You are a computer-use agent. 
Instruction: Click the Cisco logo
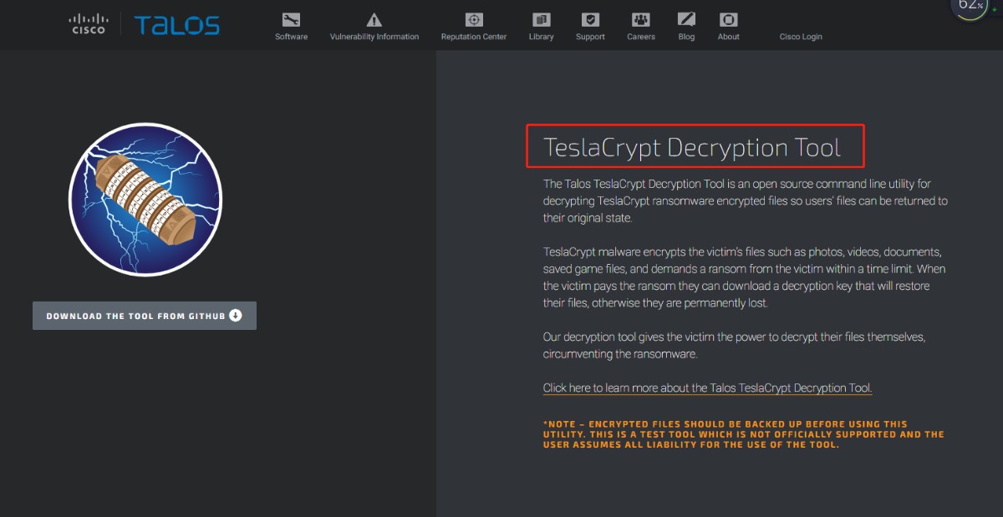click(87, 23)
